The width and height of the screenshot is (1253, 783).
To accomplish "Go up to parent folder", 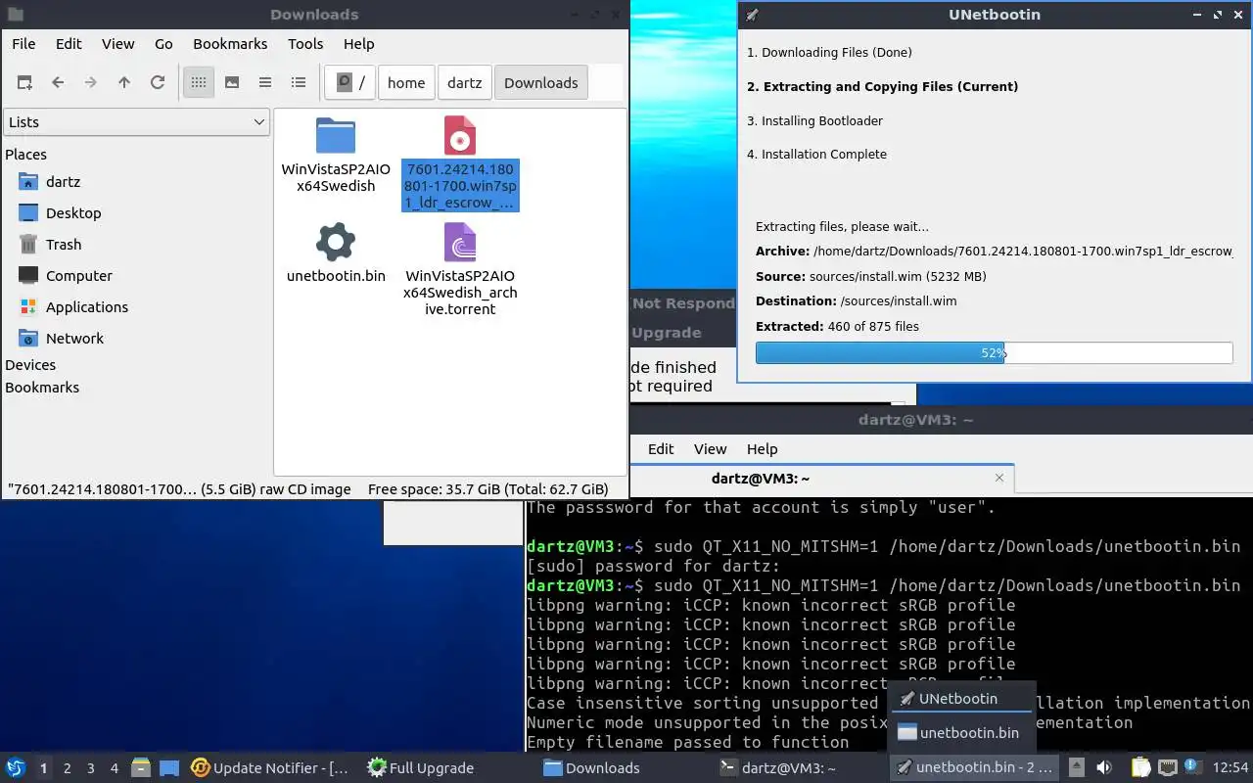I will tap(124, 83).
